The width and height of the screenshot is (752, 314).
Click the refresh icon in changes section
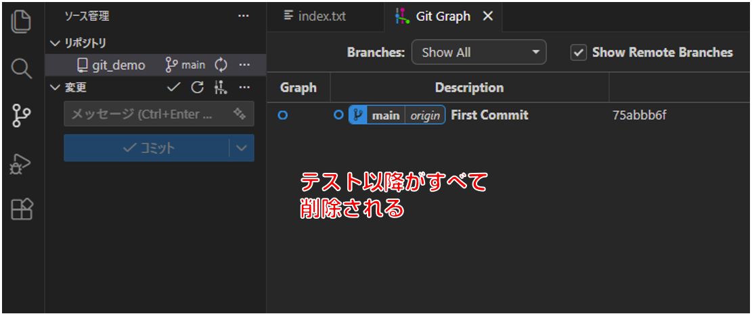pyautogui.click(x=197, y=87)
